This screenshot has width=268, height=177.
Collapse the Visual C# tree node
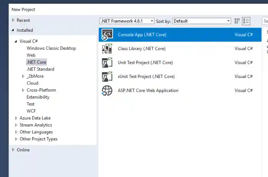(x=16, y=41)
